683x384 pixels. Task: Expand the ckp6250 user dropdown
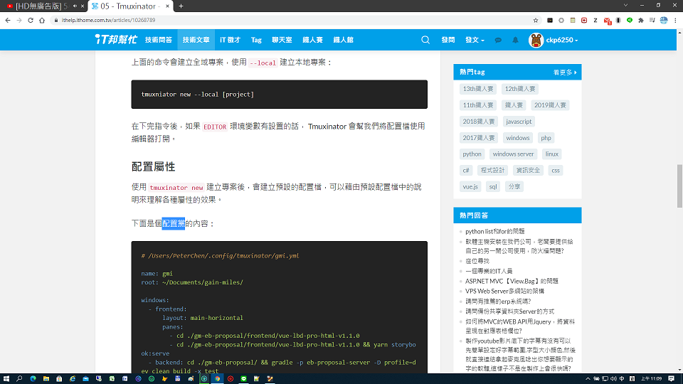pyautogui.click(x=562, y=40)
